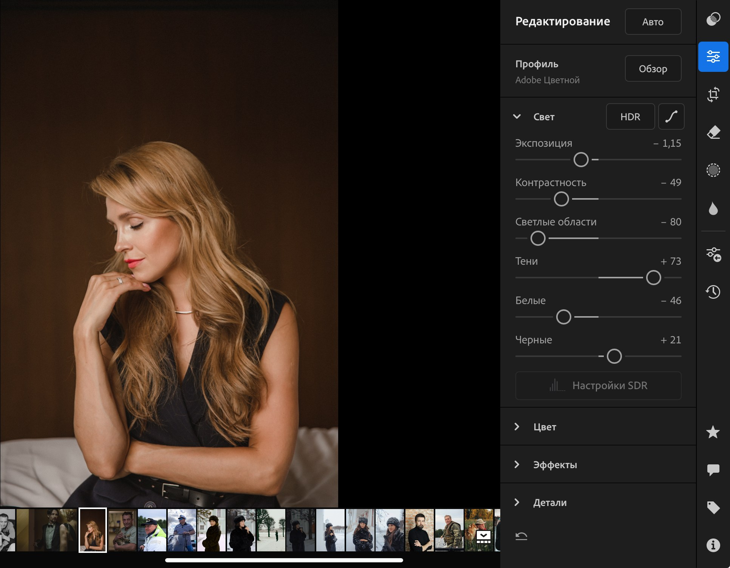Toggle the HDR editing mode button

pyautogui.click(x=630, y=117)
